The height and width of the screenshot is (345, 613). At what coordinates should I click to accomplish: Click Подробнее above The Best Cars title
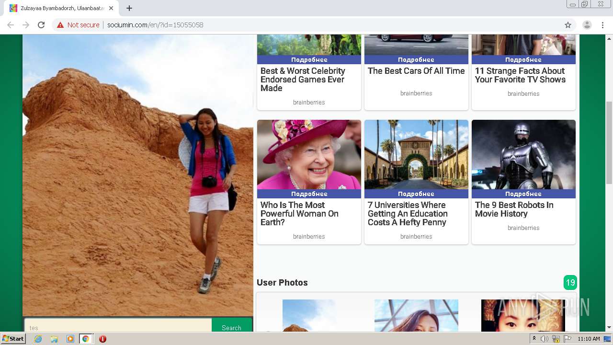pyautogui.click(x=416, y=60)
